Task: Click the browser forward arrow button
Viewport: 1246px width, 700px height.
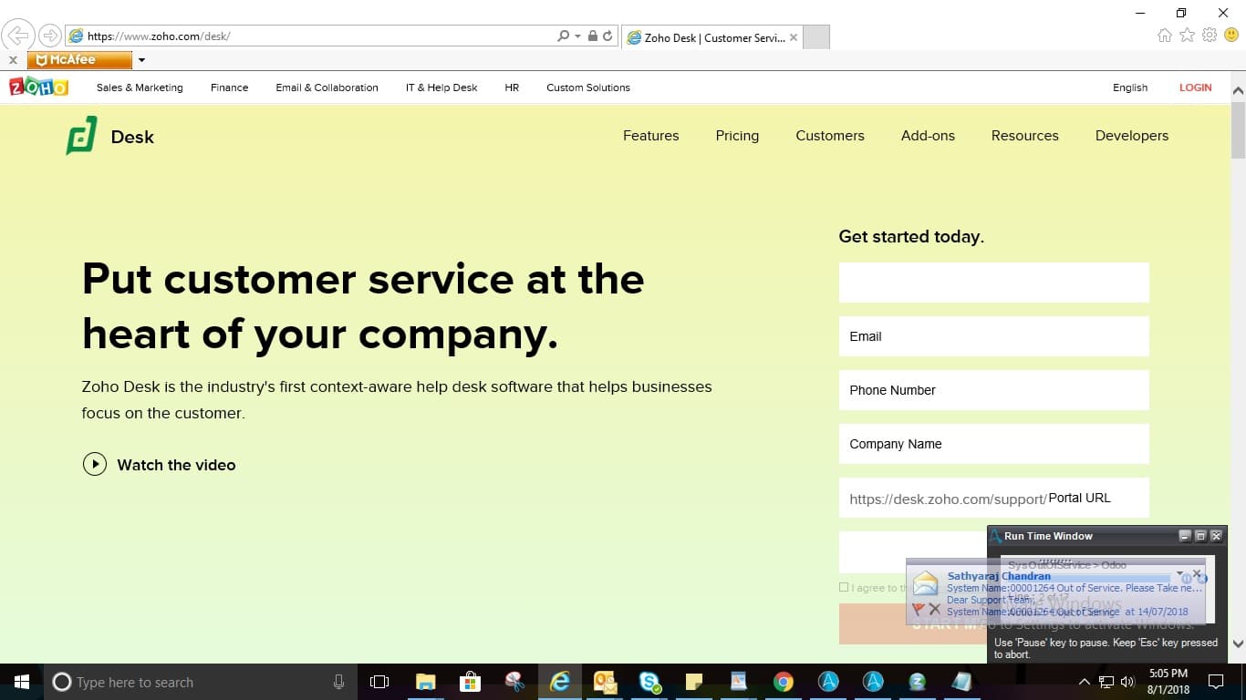Action: pyautogui.click(x=50, y=36)
